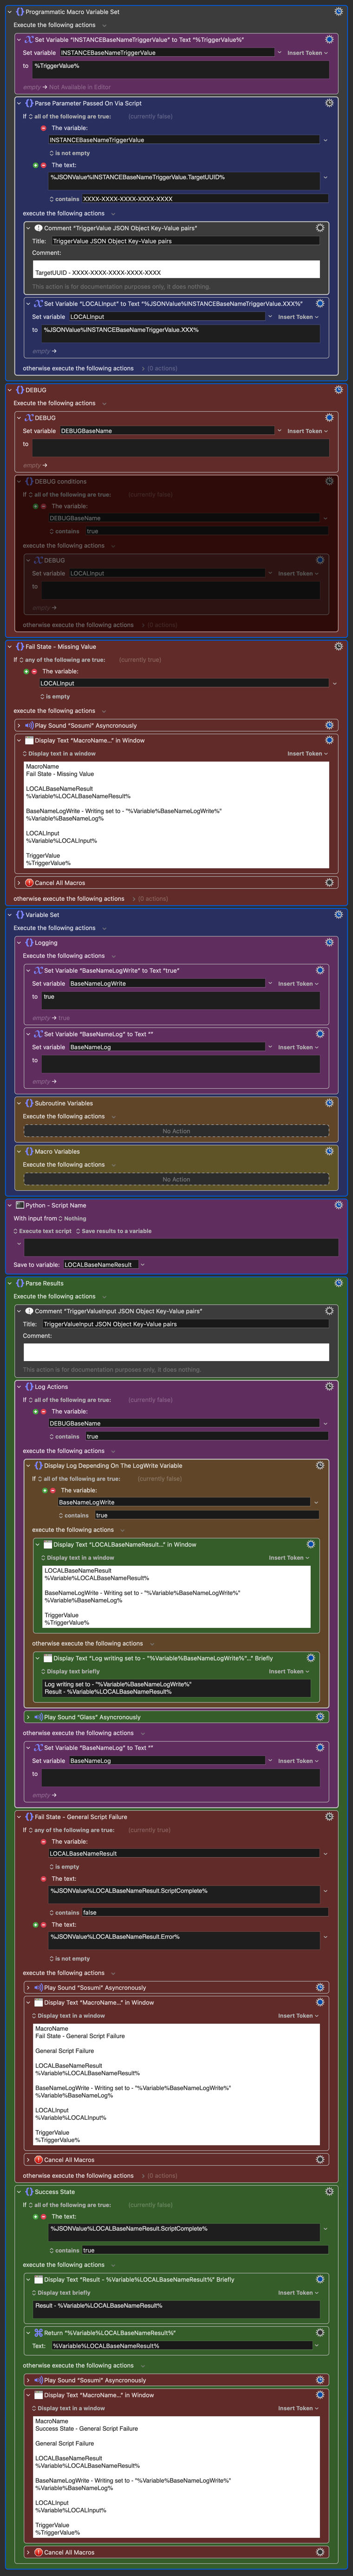Open gear menu of Variable Set group
The image size is (353, 2576).
338,914
